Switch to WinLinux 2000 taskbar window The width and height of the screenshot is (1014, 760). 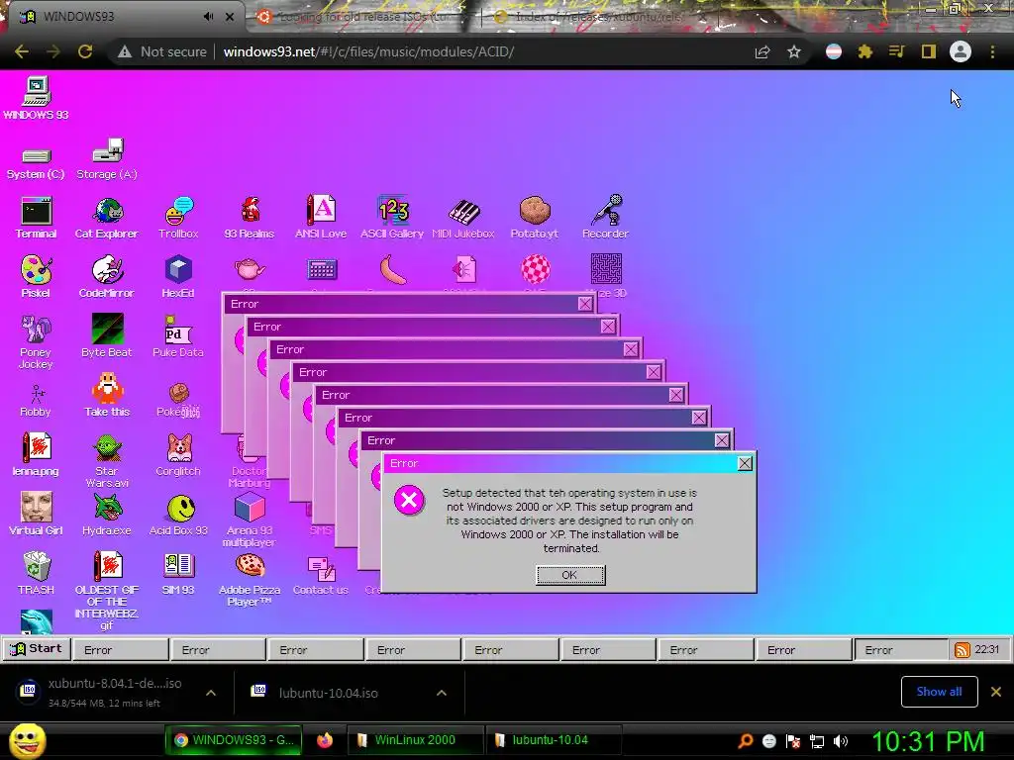pyautogui.click(x=415, y=740)
